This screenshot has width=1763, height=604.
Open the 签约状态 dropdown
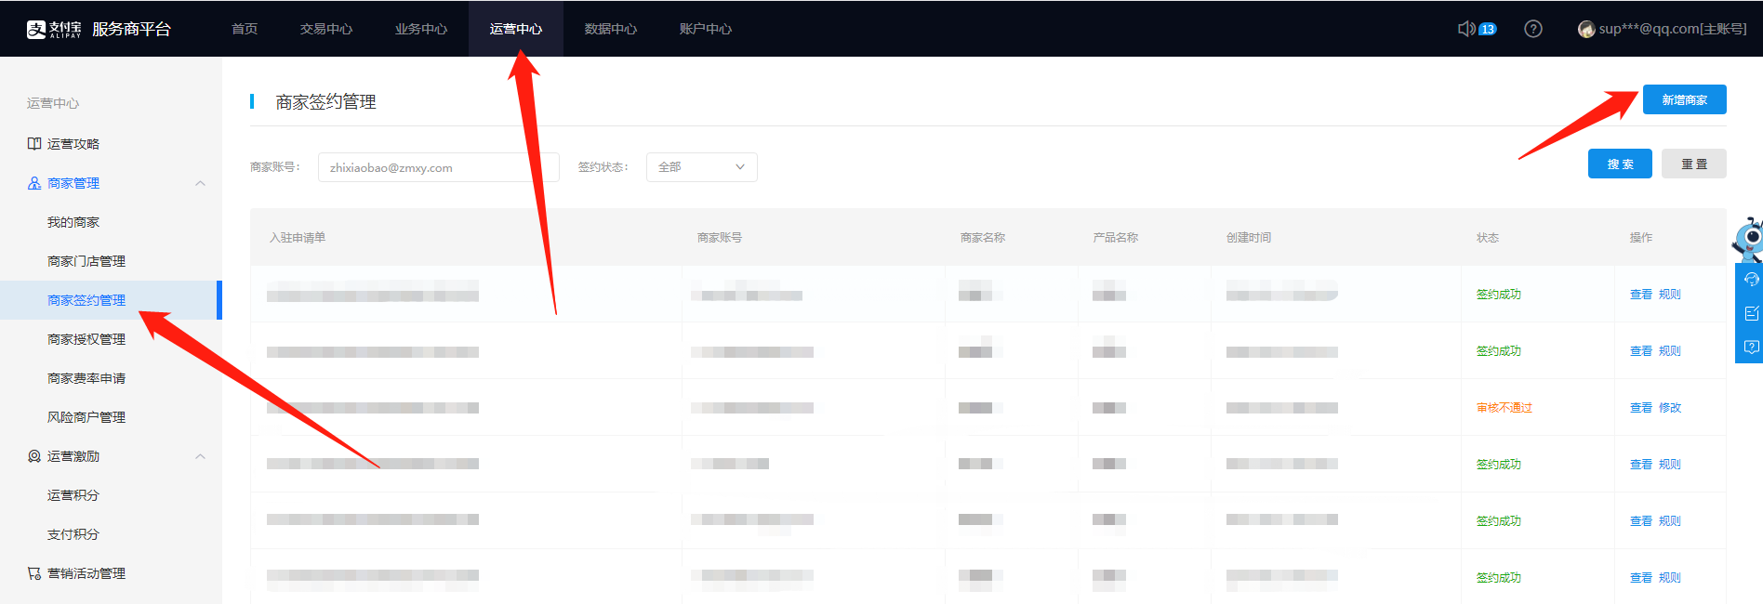701,167
